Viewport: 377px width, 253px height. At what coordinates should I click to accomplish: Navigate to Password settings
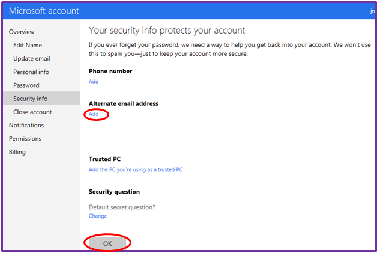[26, 85]
